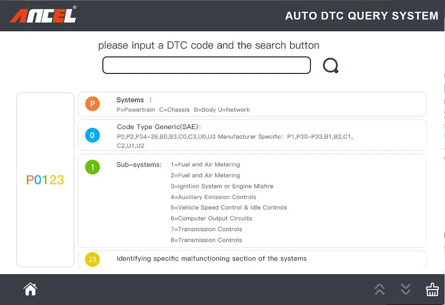This screenshot has width=445, height=305.
Task: Click '6=Computer Output Circuits' entry
Action: [211, 218]
